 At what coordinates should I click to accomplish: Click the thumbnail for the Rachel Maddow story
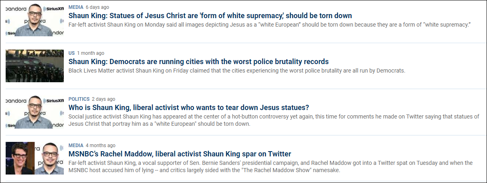point(35,158)
